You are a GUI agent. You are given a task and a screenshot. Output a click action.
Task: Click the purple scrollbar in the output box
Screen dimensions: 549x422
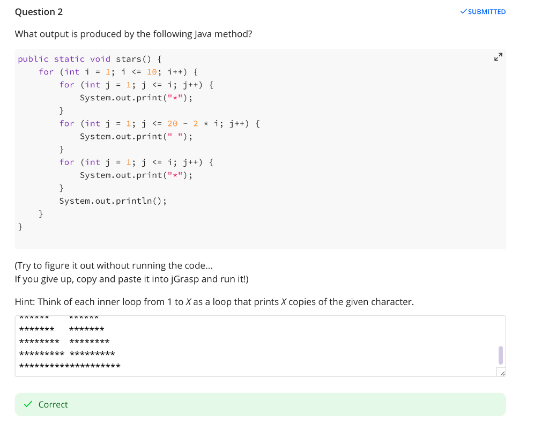(500, 355)
